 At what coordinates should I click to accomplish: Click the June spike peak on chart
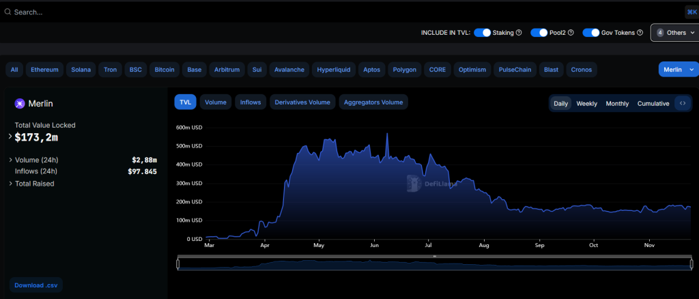point(387,134)
